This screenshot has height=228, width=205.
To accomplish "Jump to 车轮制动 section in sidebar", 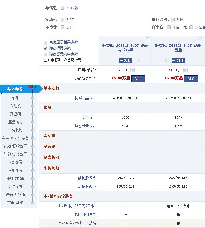I will 15,130.
